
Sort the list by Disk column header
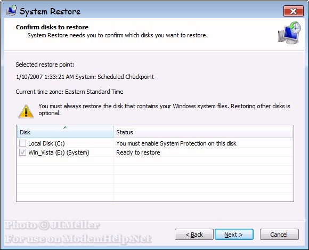point(65,132)
